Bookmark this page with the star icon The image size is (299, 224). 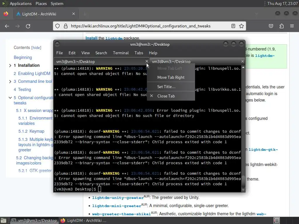tap(241, 26)
